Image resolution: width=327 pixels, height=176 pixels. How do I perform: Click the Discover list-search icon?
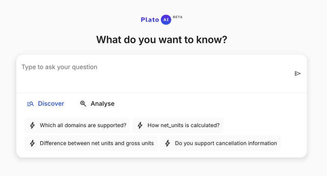tap(30, 104)
